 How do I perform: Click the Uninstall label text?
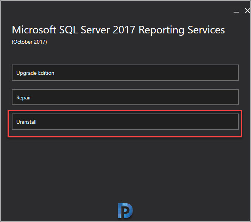(27, 122)
